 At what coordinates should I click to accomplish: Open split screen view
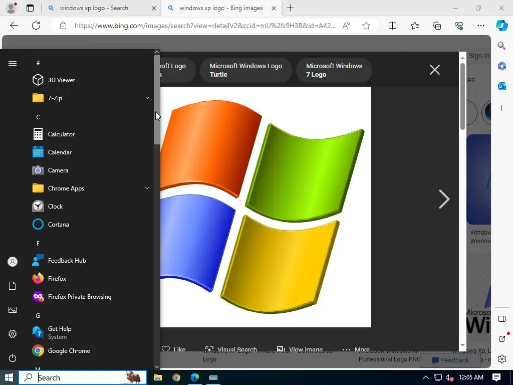pyautogui.click(x=392, y=26)
